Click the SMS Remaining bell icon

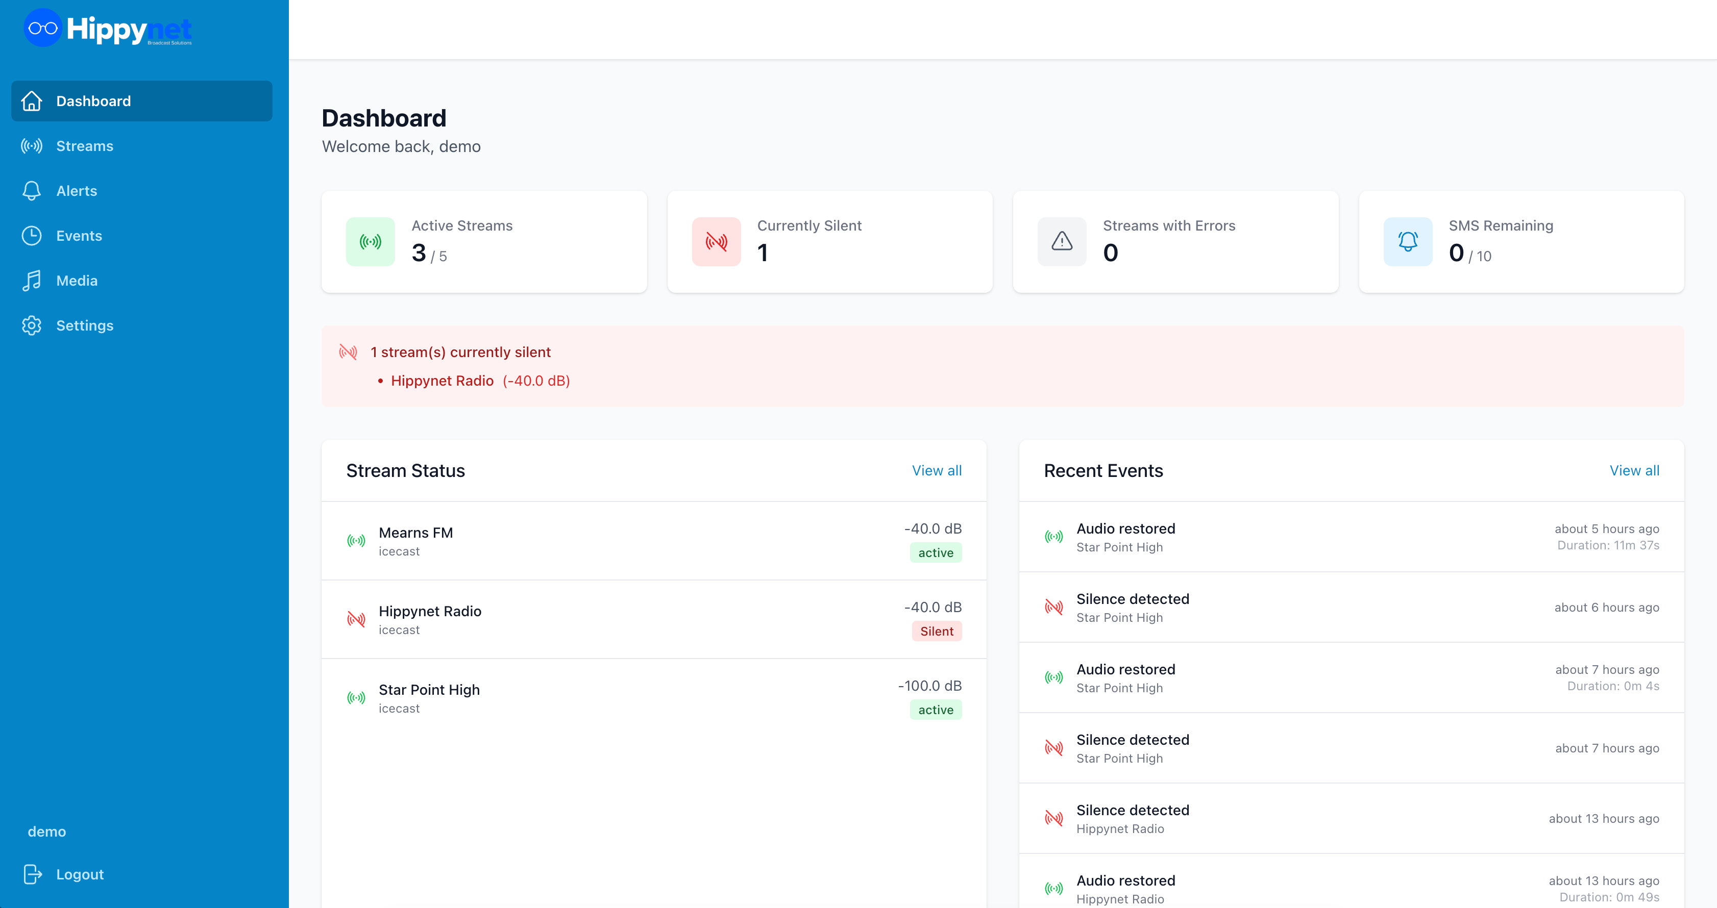pyautogui.click(x=1408, y=242)
